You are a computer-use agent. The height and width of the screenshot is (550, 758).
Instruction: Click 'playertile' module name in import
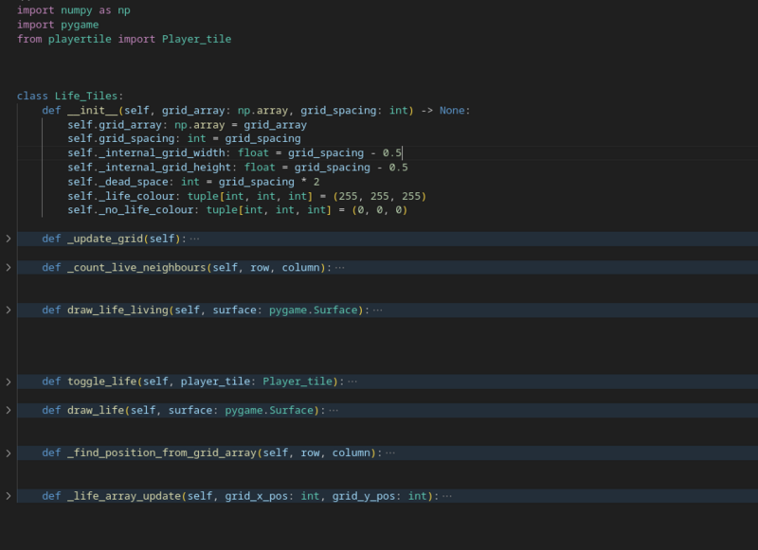point(80,39)
